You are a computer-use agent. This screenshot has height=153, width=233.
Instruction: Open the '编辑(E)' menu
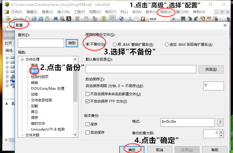tap(32, 12)
